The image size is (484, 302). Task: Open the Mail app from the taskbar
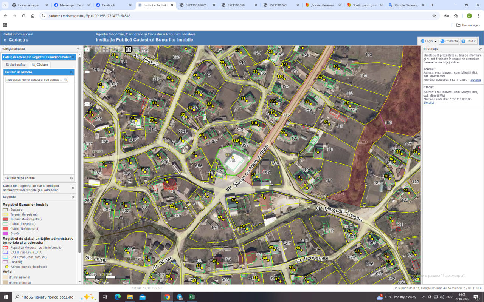pyautogui.click(x=142, y=297)
